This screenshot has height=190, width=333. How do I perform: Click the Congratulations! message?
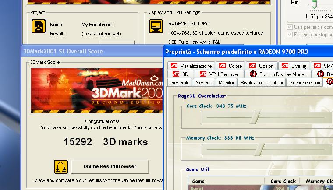pos(102,121)
